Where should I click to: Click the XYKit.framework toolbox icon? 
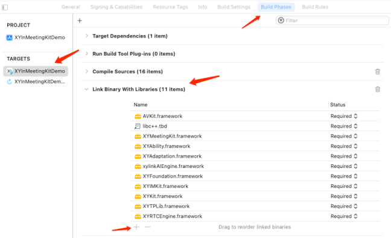138,196
